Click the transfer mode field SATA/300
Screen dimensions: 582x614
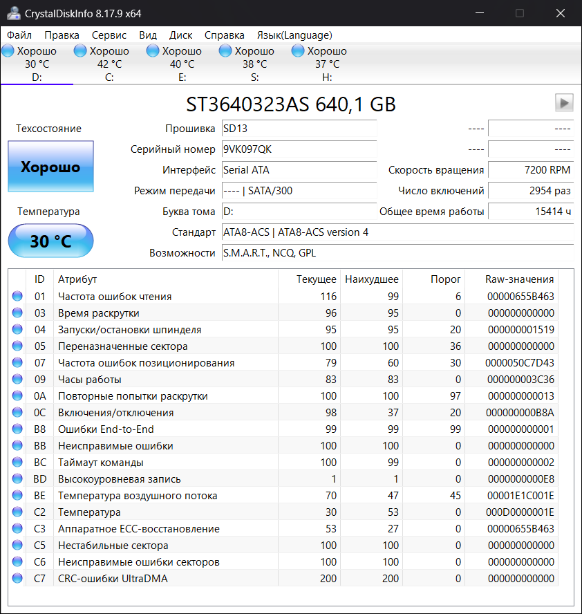pos(299,191)
